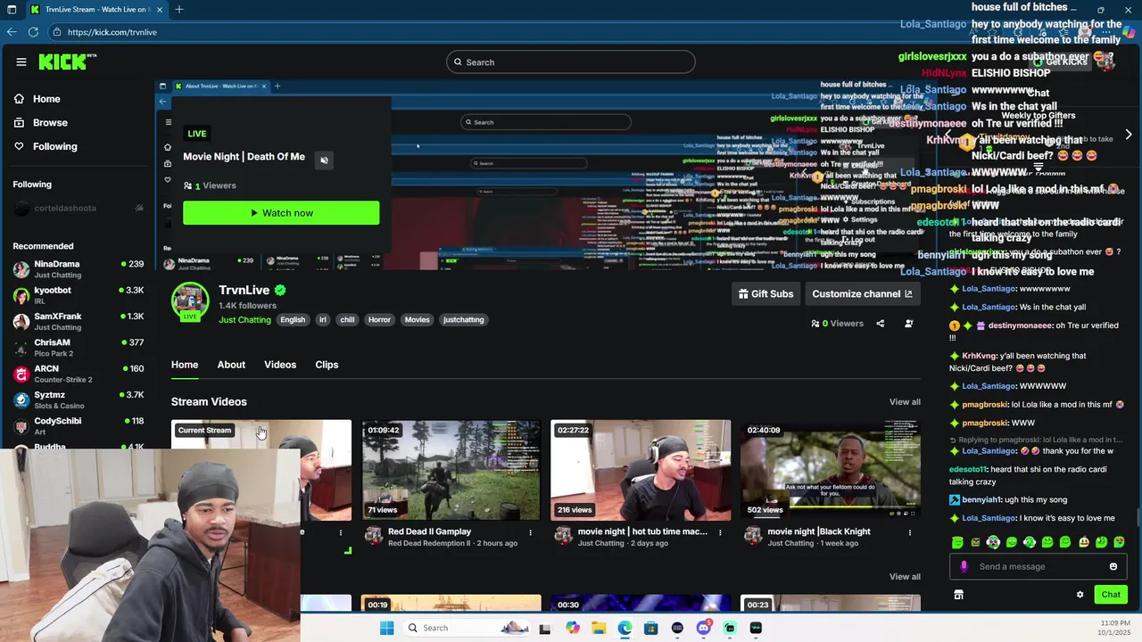Open the chat shop icon

point(958,595)
